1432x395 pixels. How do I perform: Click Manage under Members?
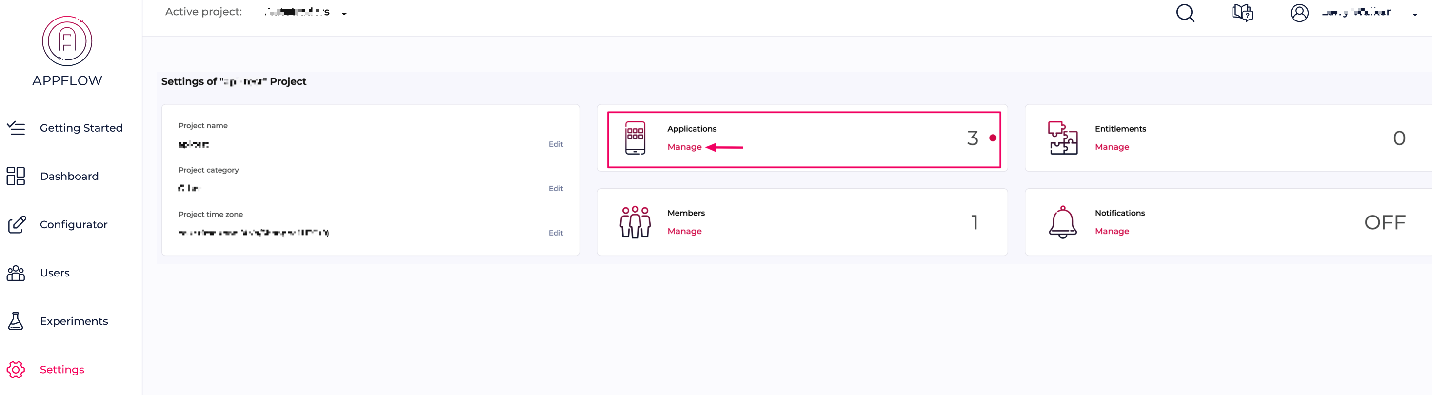click(684, 231)
